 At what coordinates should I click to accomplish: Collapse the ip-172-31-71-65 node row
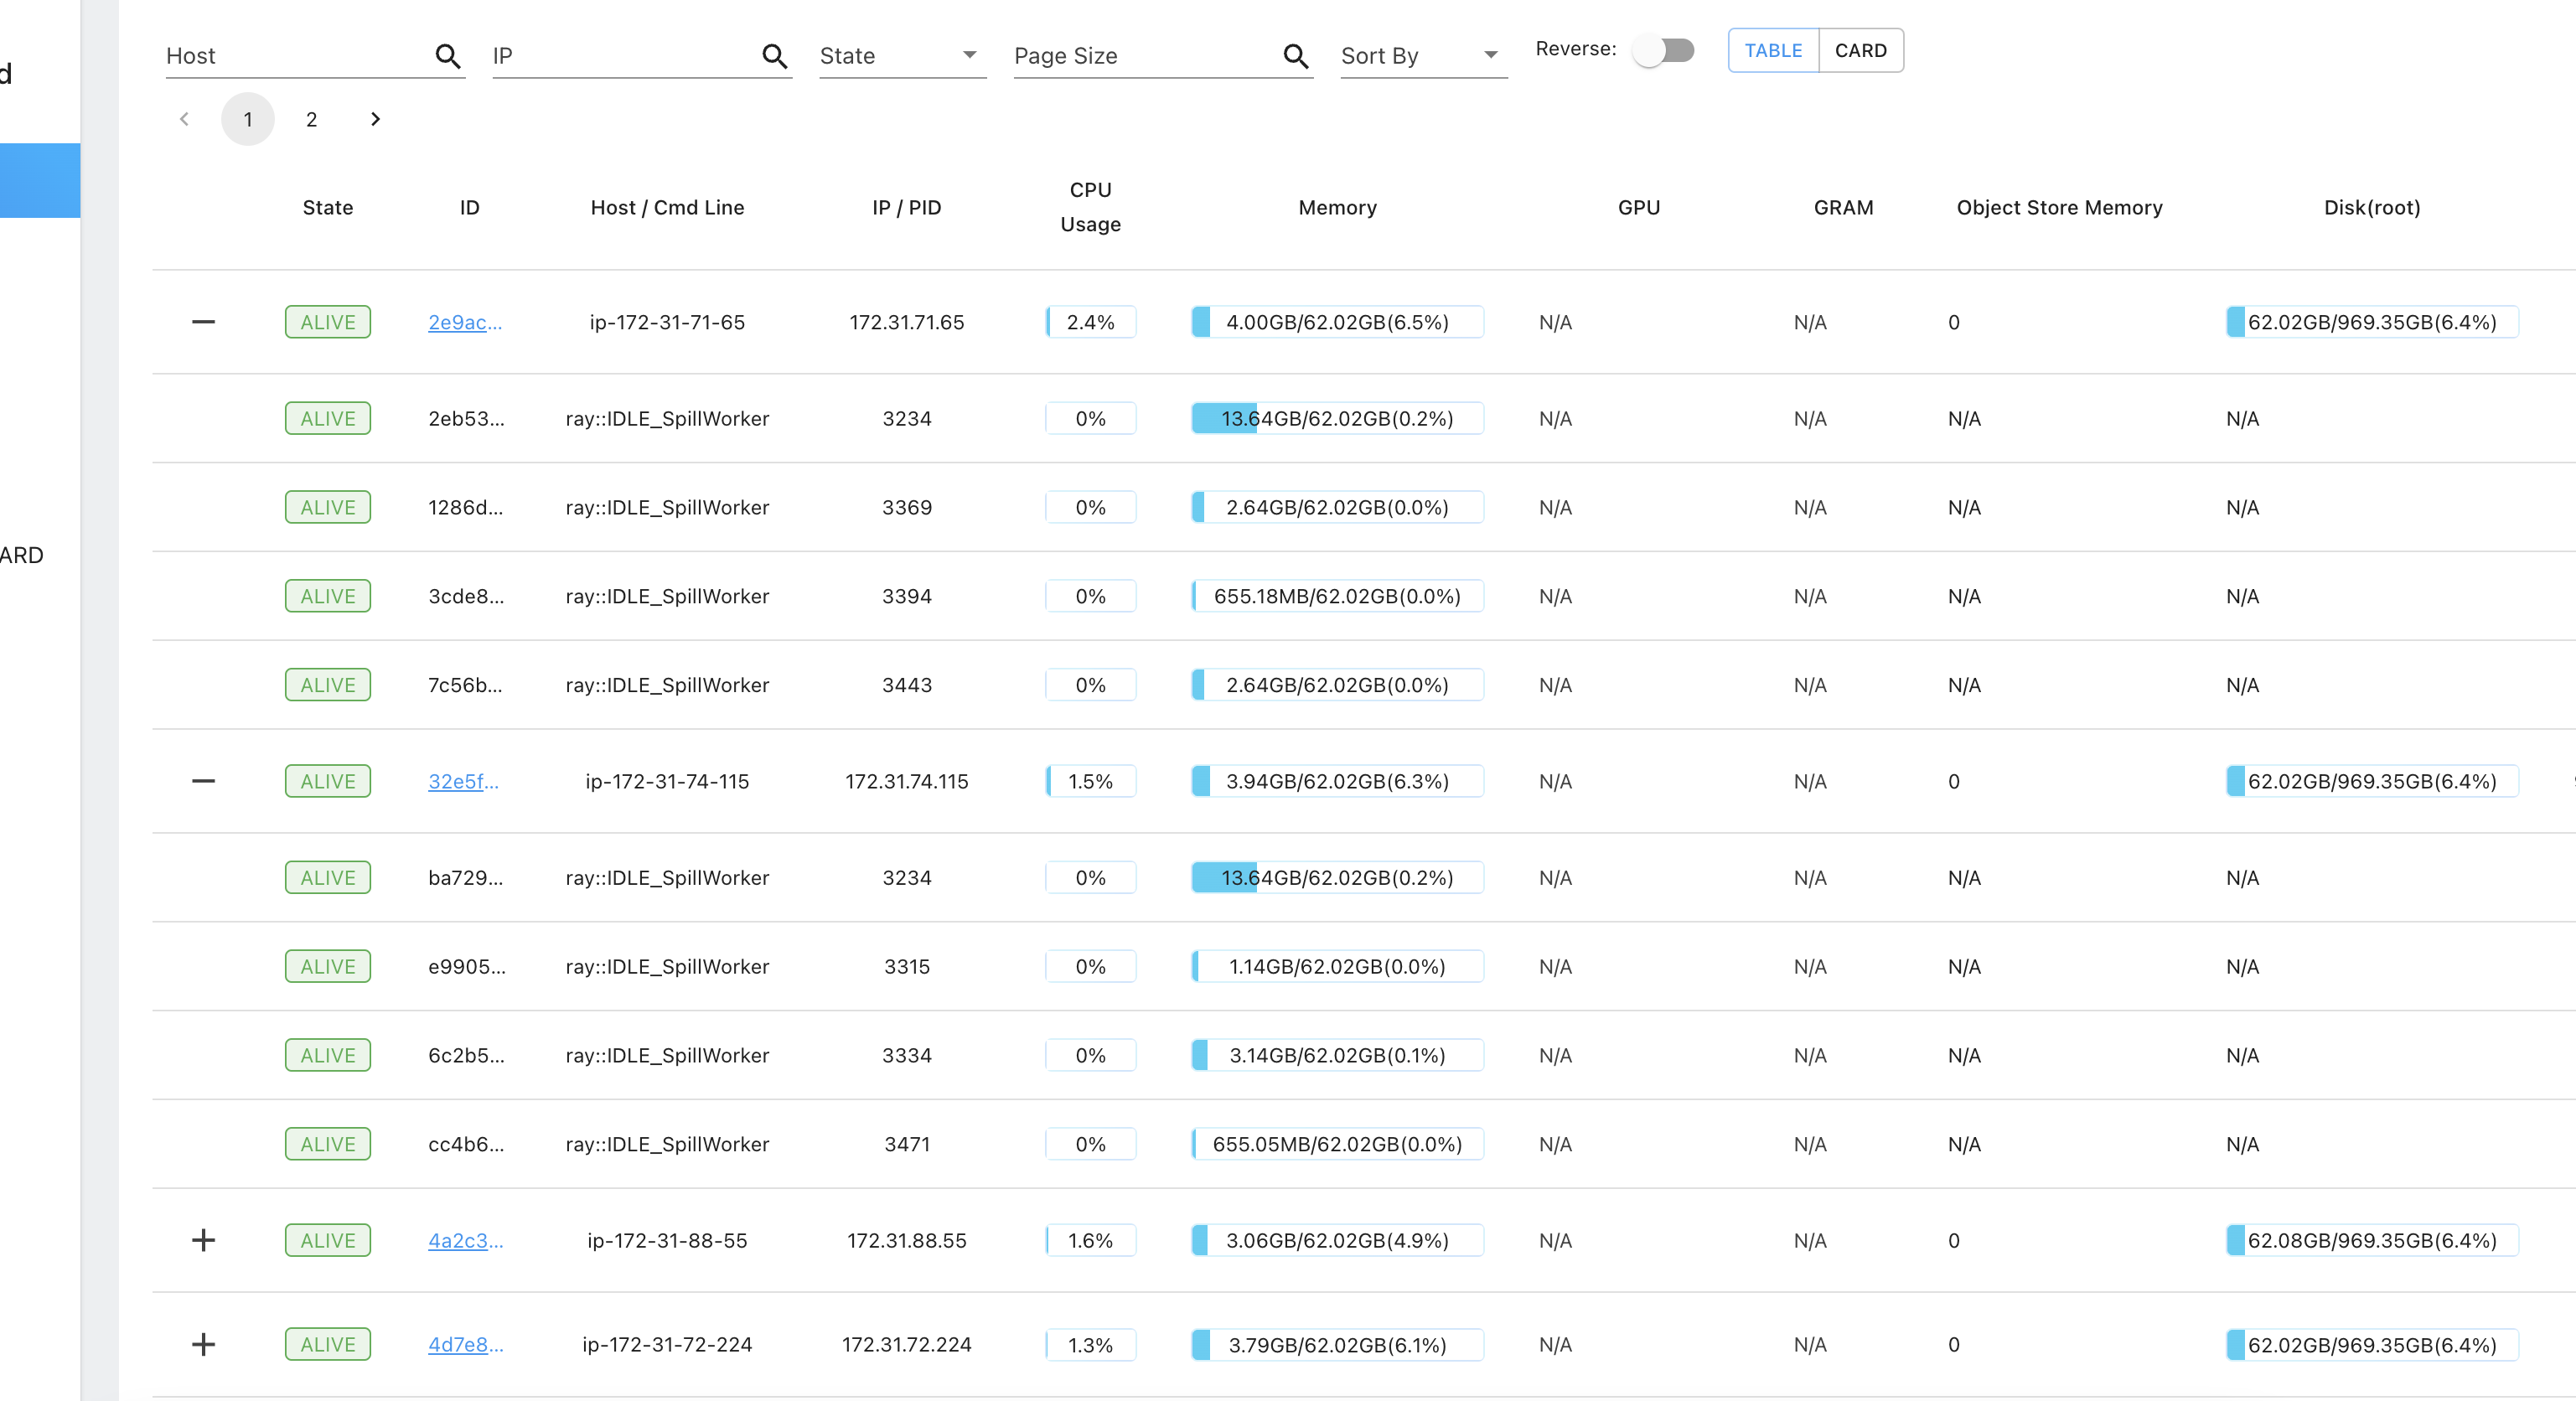203,322
